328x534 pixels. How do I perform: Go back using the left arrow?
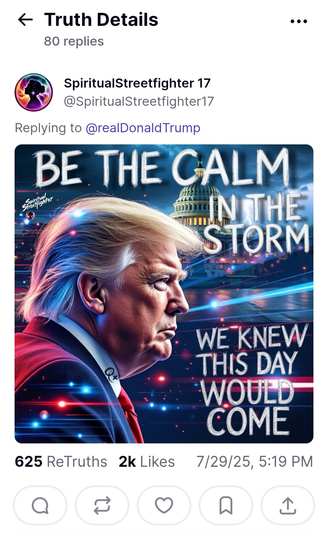(x=26, y=20)
